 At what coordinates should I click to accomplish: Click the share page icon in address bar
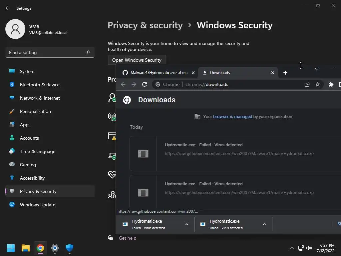point(307,84)
